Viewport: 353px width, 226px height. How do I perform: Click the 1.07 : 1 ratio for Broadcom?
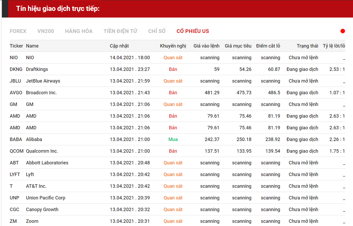pyautogui.click(x=337, y=93)
